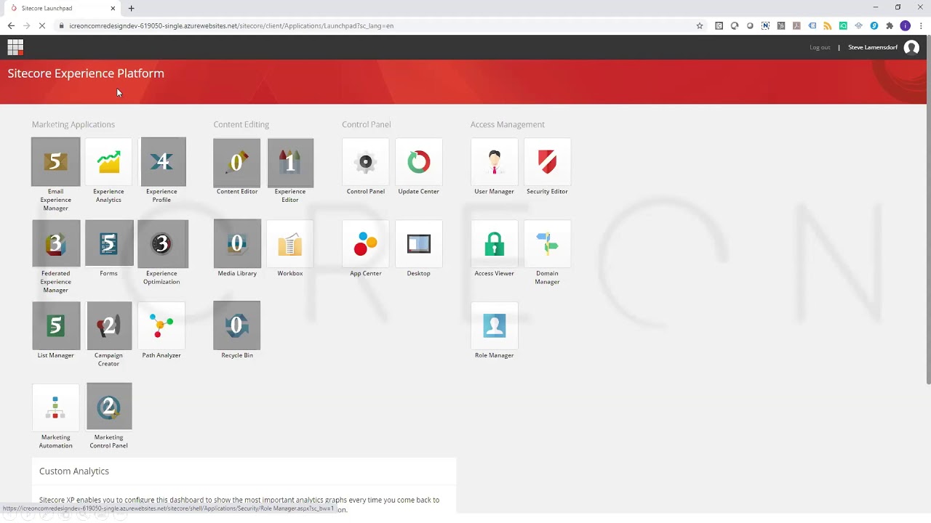931x523 pixels.
Task: Launch the Content Editor
Action: pos(237,162)
